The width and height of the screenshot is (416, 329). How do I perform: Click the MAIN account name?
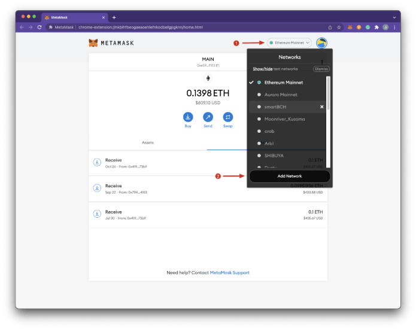point(208,59)
